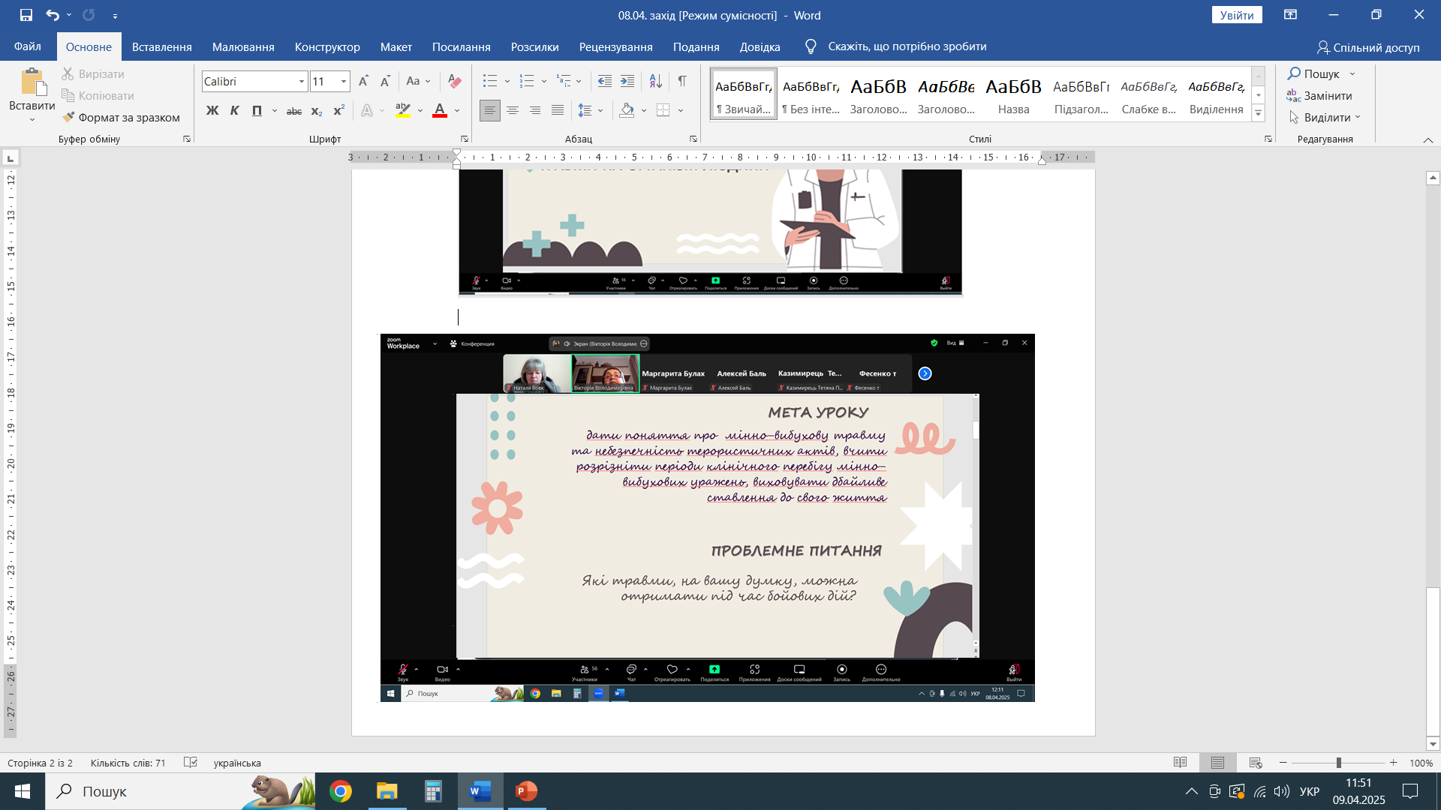Click the Sort paragraphs icon
This screenshot has height=810, width=1441.
tap(655, 81)
